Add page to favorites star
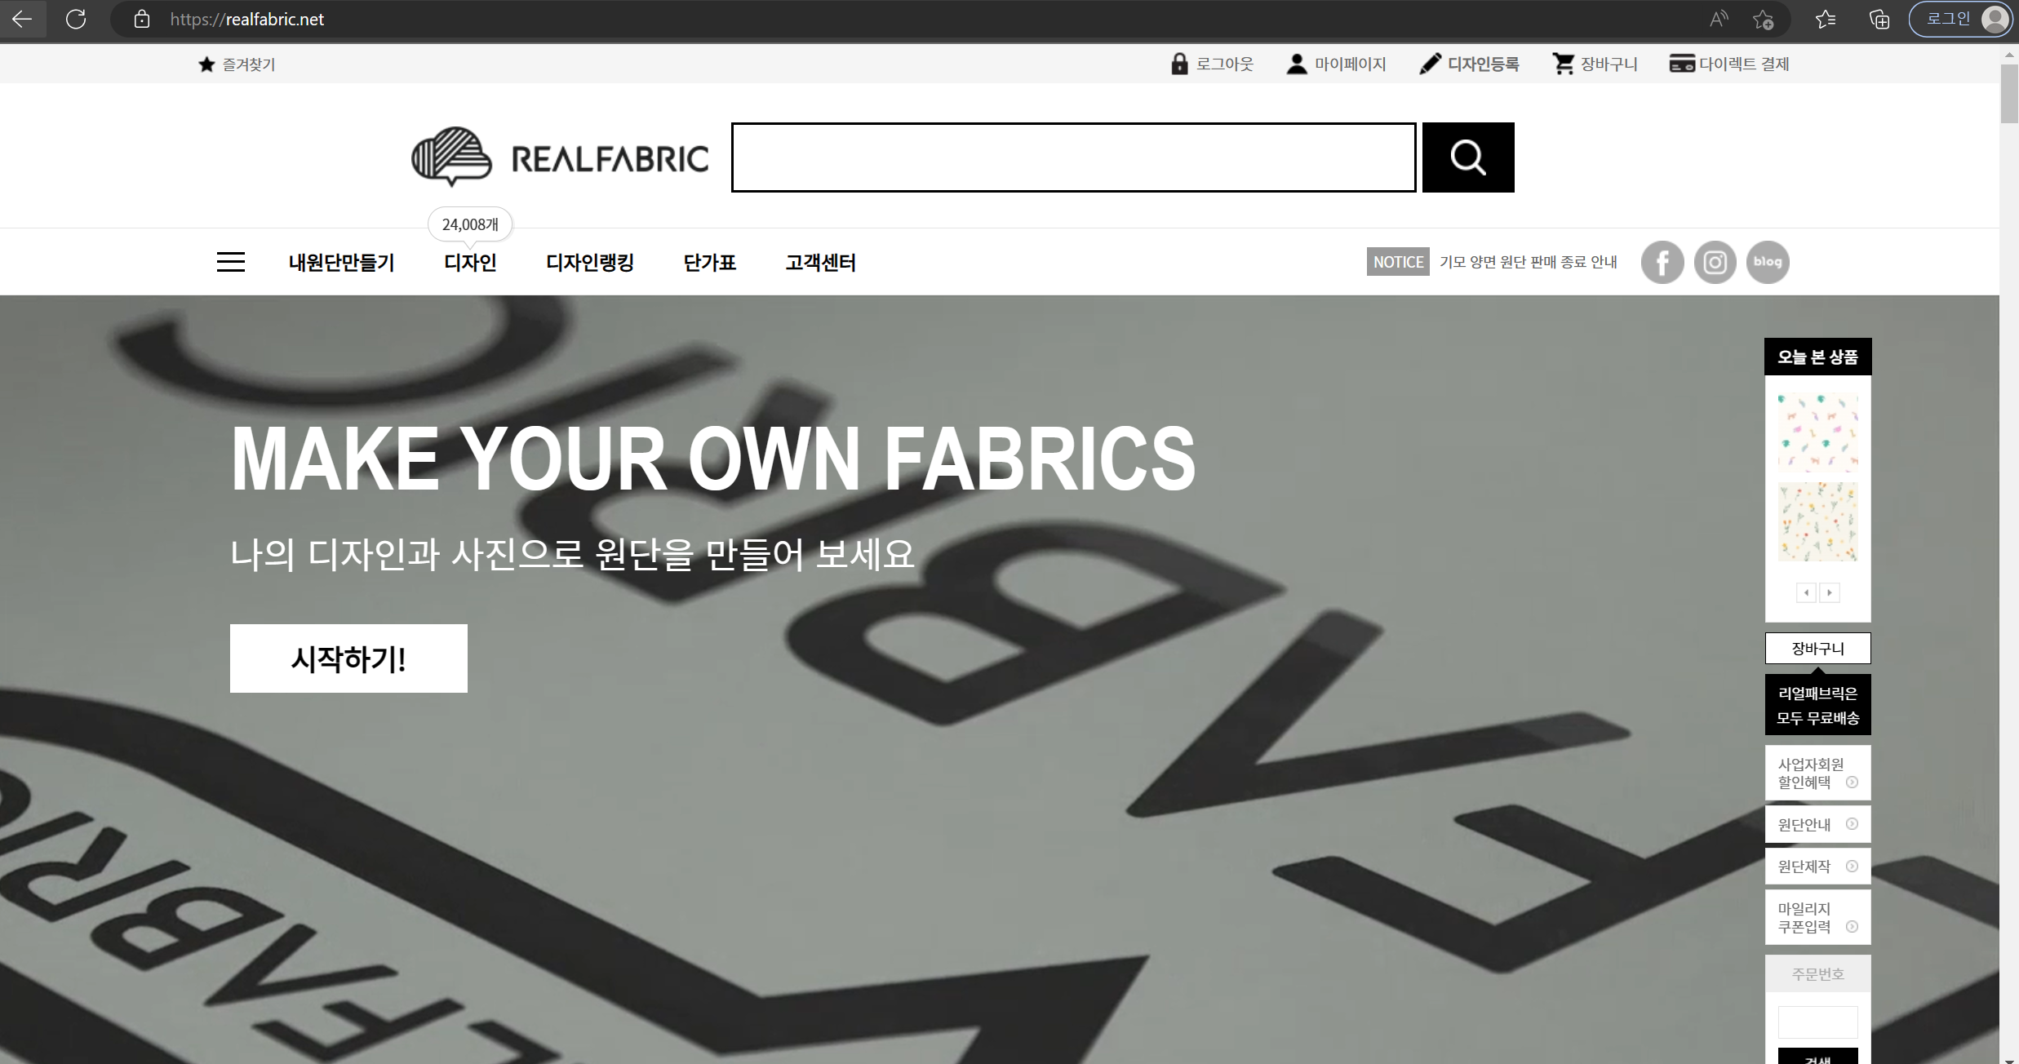2019x1064 pixels. 1763,19
